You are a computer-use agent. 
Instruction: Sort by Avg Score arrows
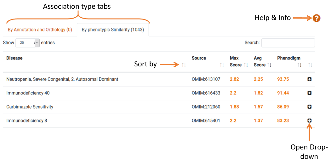click(x=270, y=65)
